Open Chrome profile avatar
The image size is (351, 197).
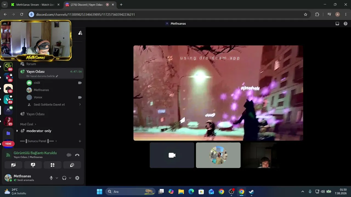click(338, 15)
